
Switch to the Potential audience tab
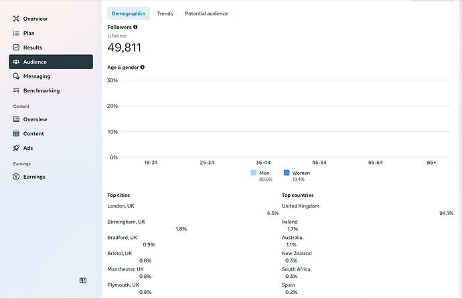tap(206, 13)
